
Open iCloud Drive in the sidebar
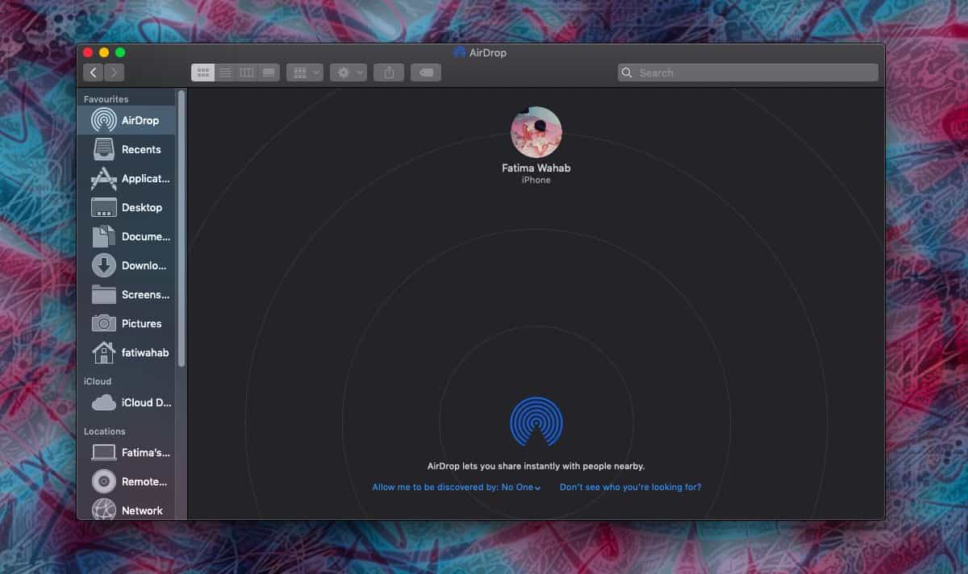(127, 402)
